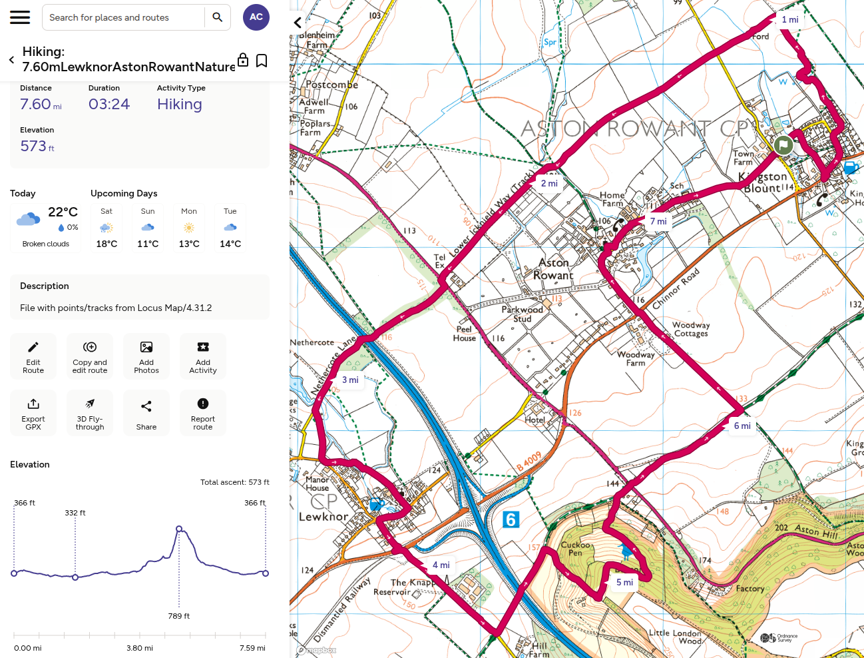Select Monday's weather forecast card

pos(189,228)
